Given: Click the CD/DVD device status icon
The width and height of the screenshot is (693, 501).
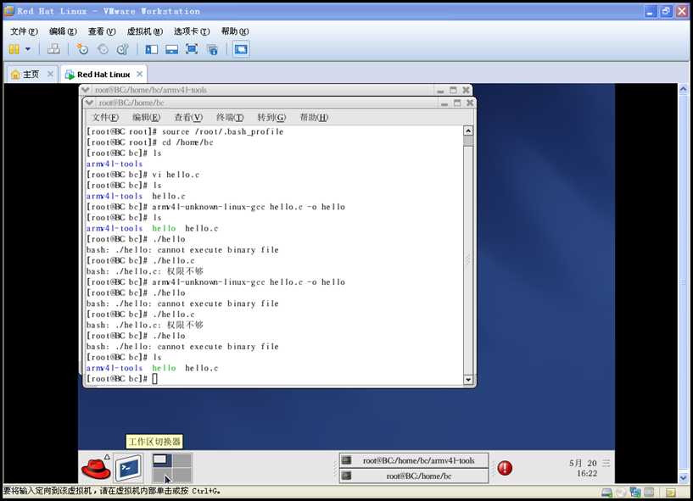Looking at the screenshot, I should tap(621, 493).
